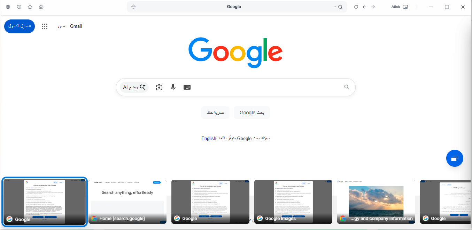Open the Gmail link
Screen dimensions: 472x230
click(x=76, y=26)
